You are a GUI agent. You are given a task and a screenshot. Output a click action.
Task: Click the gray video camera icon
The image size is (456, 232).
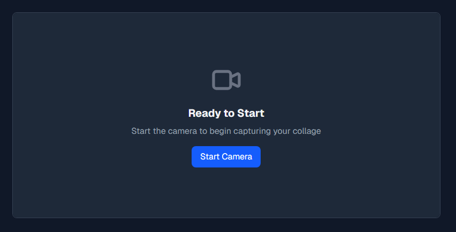[226, 79]
